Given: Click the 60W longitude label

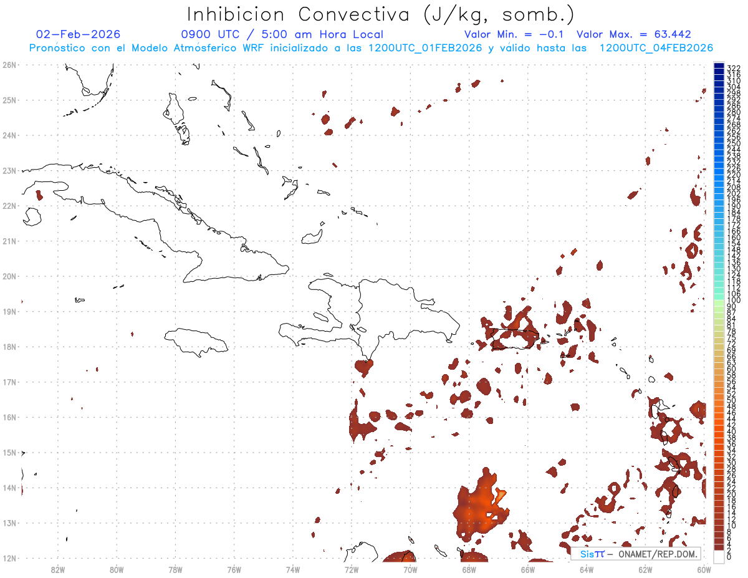Looking at the screenshot, I should [704, 569].
